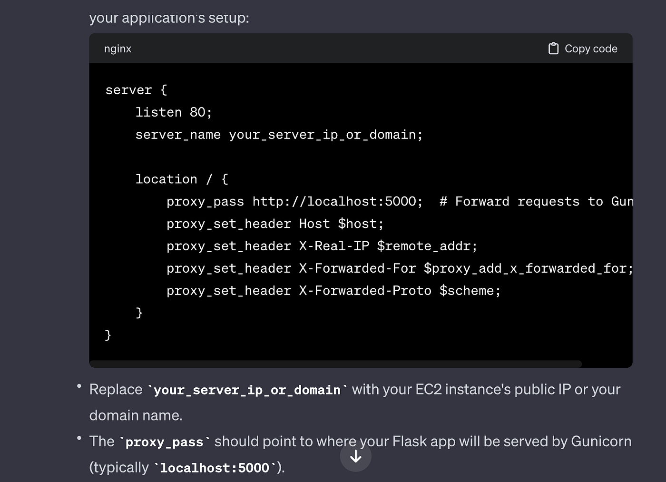This screenshot has height=482, width=666.
Task: Click the code block horizontal scrollbar
Action: pos(335,364)
